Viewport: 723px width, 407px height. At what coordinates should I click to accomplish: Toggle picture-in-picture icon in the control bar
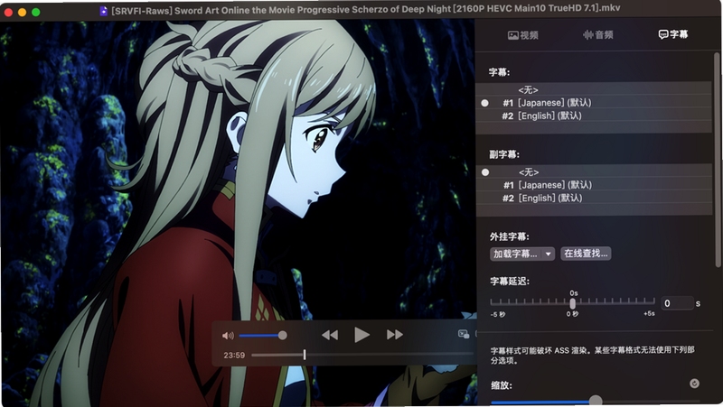click(x=464, y=334)
